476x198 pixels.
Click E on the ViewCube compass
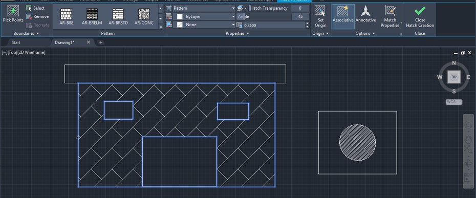[x=468, y=77]
